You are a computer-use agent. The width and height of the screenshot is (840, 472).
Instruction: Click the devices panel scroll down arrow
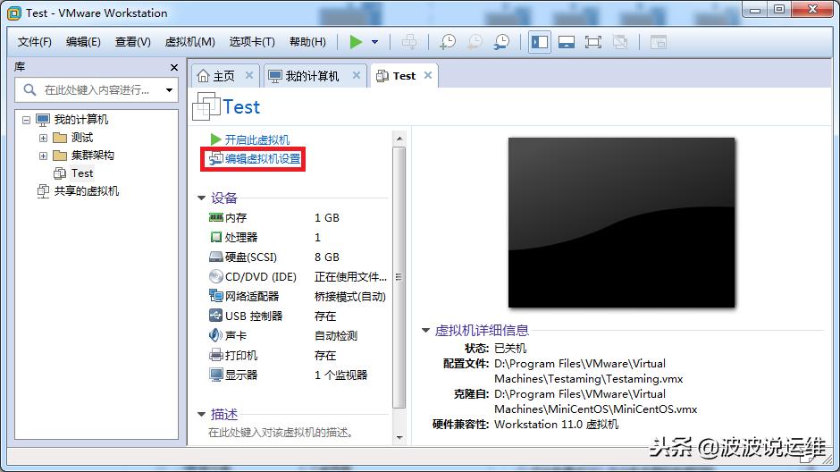tap(399, 438)
